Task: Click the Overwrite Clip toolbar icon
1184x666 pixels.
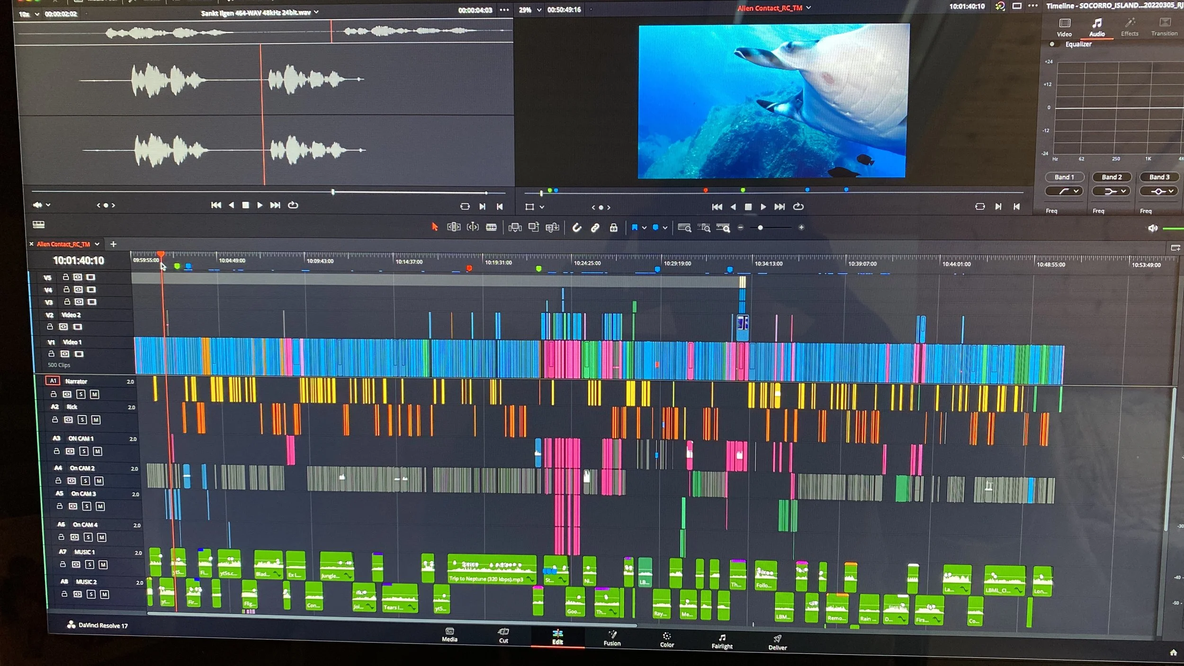Action: pos(534,227)
